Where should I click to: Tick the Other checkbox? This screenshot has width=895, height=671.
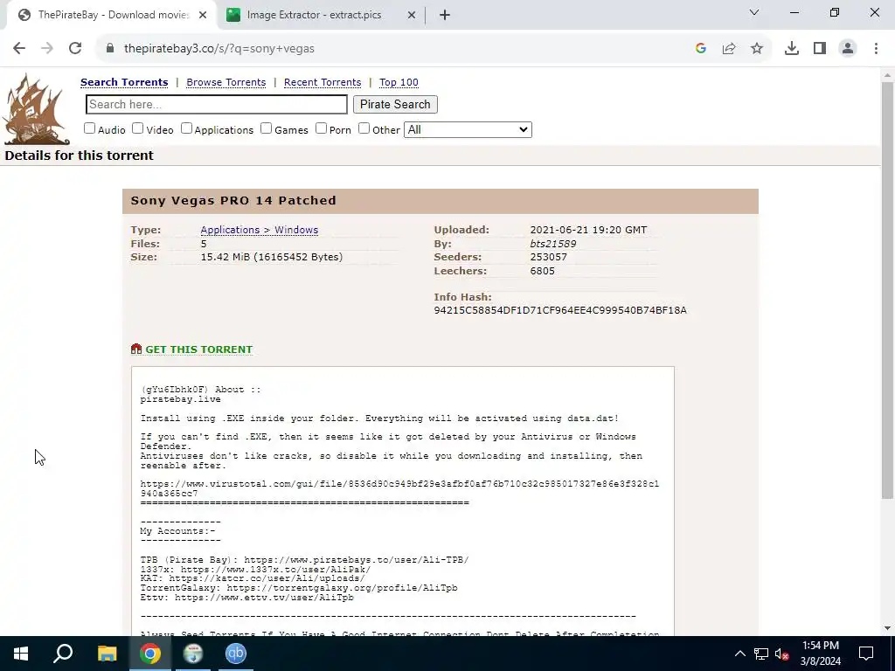tap(364, 128)
